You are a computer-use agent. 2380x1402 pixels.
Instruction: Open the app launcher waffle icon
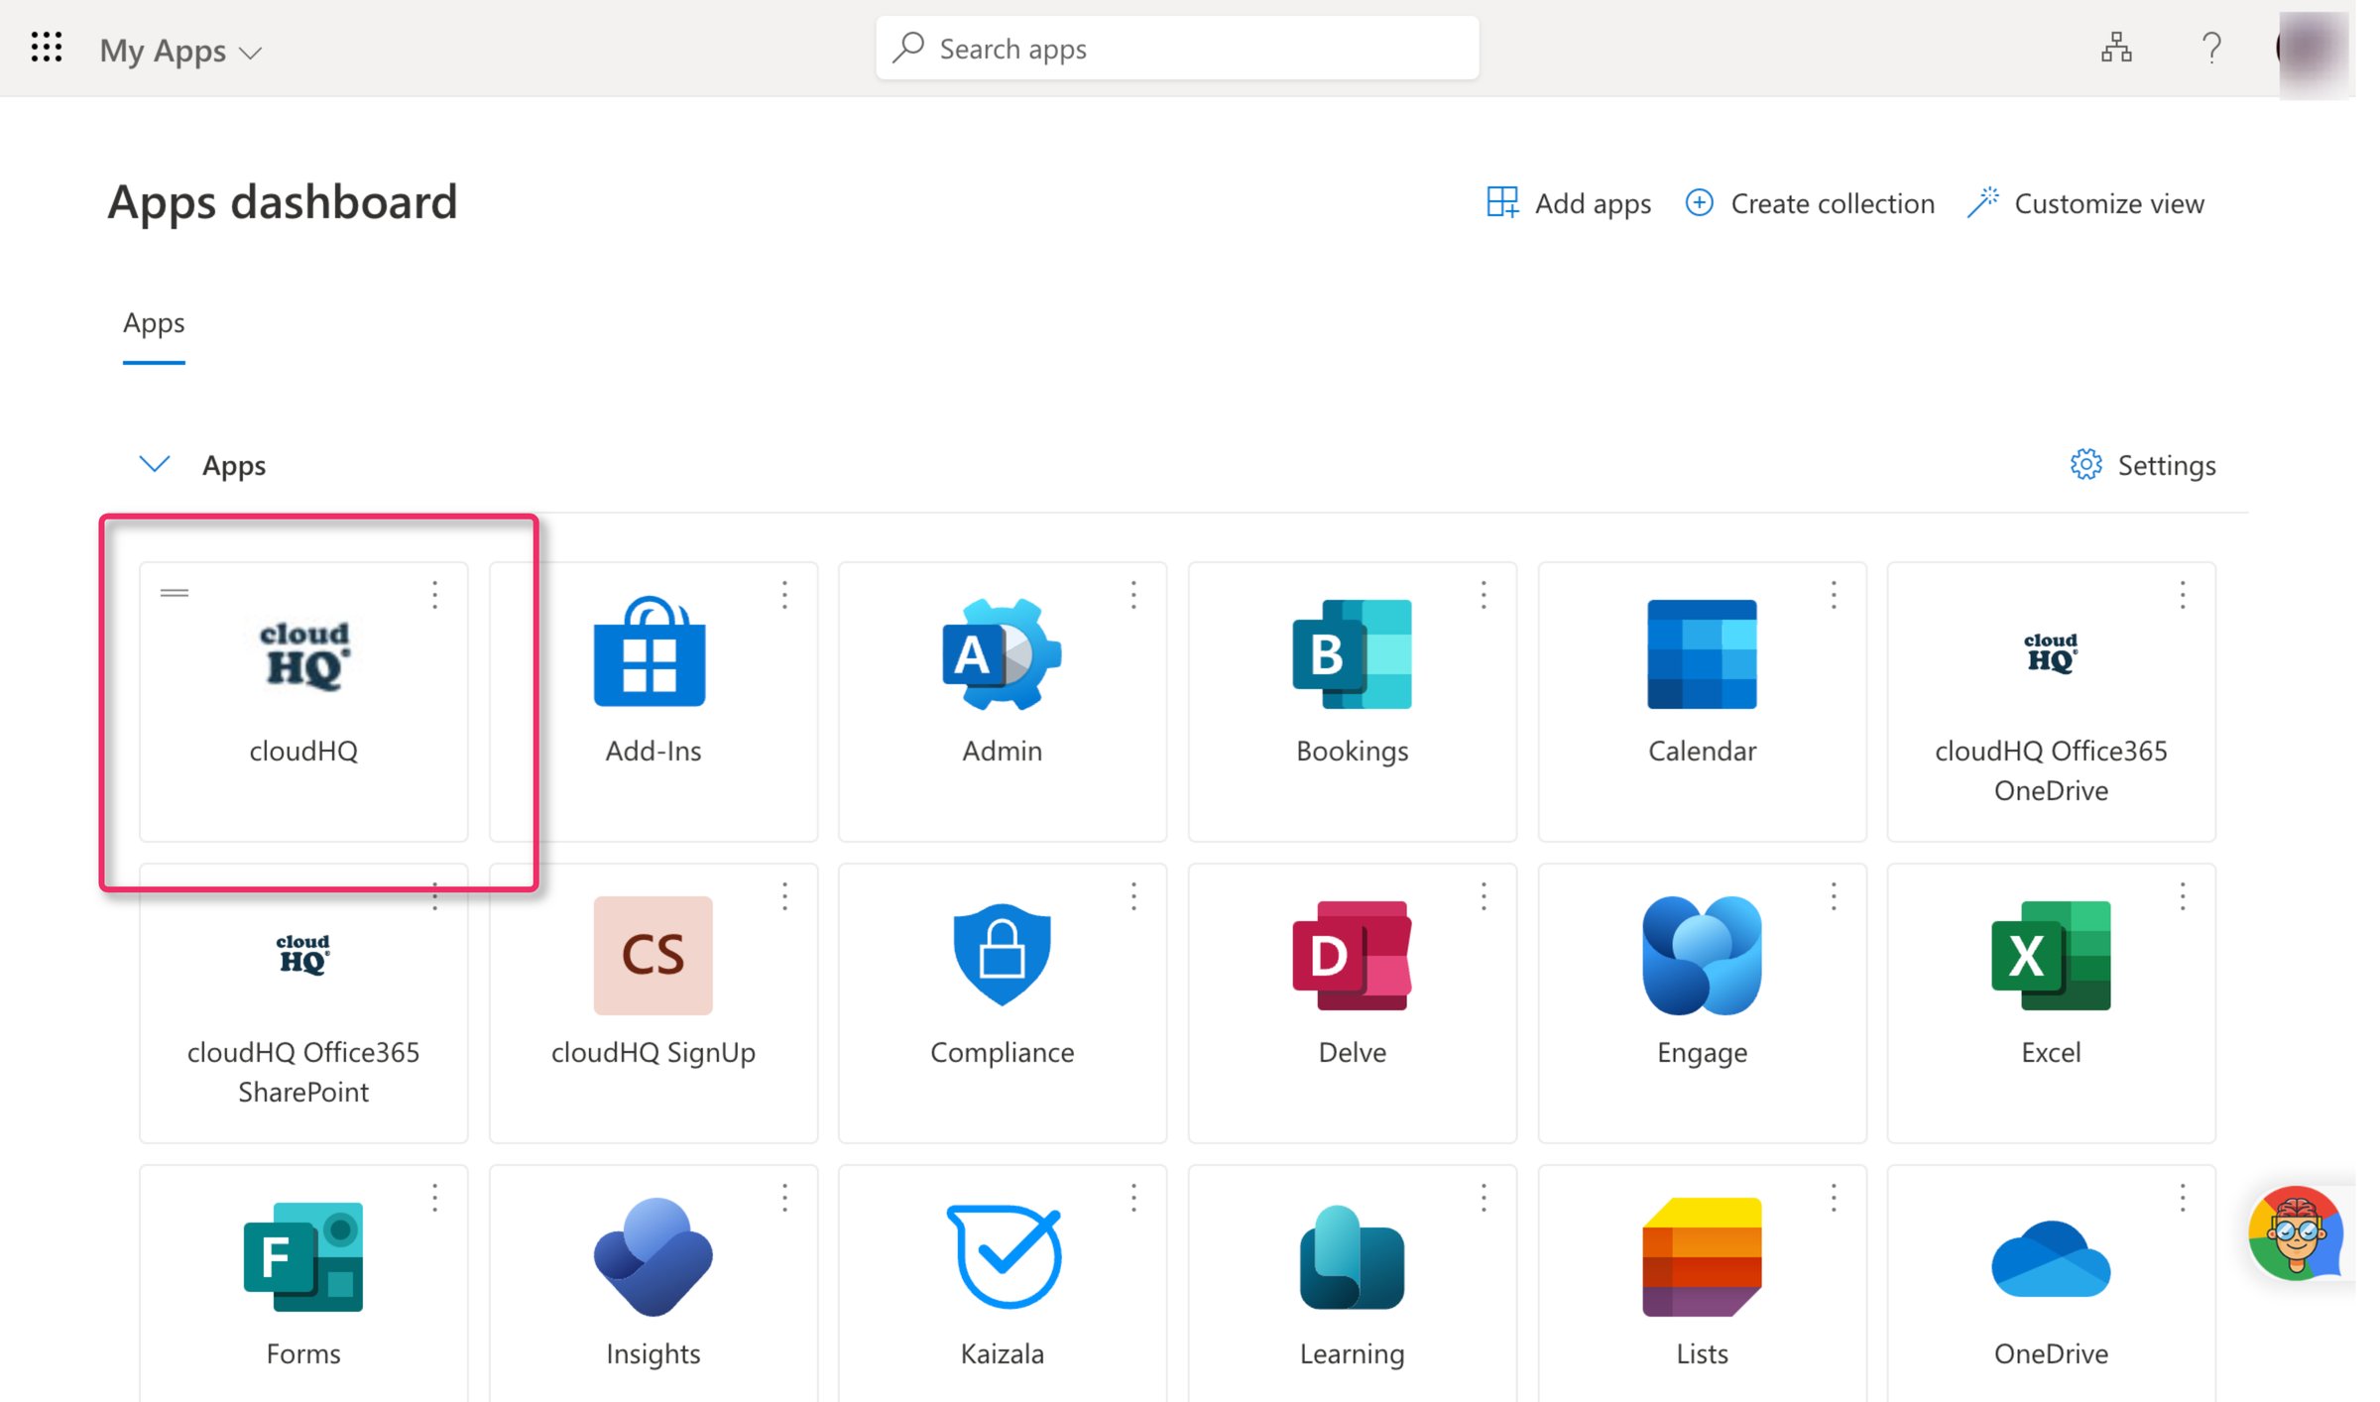47,48
